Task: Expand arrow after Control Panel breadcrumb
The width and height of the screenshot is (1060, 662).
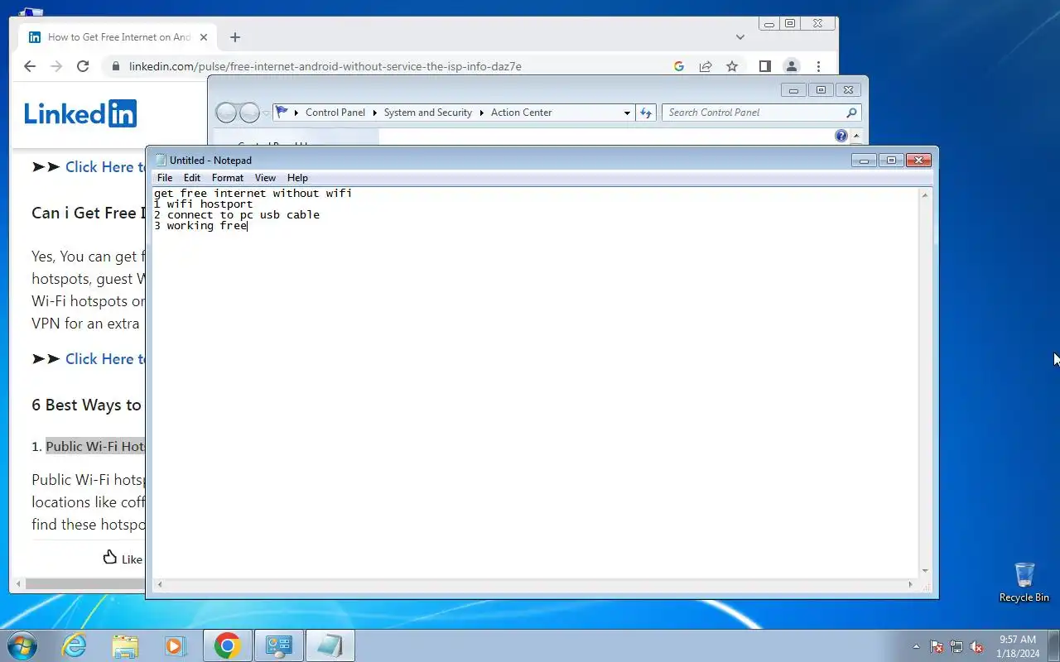Action: (x=374, y=113)
